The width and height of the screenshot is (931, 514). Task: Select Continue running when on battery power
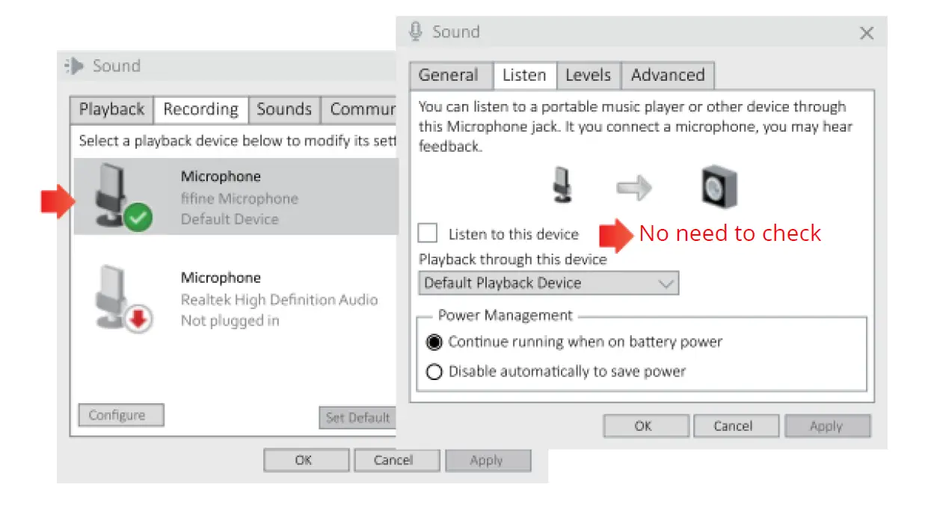tap(434, 341)
